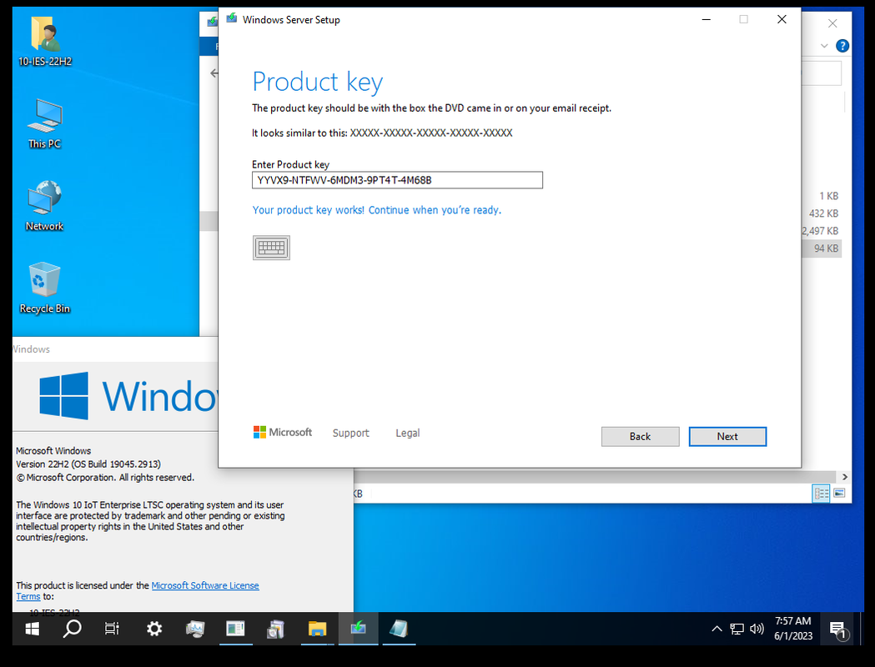The height and width of the screenshot is (667, 875).
Task: Switch Explorer to large icons view
Action: (839, 493)
